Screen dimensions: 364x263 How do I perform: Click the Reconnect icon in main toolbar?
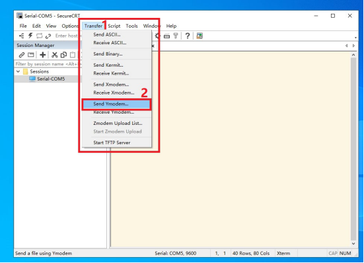[x=39, y=36]
